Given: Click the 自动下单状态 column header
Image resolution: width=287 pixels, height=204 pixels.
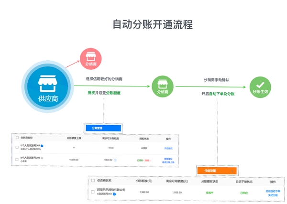Looking at the screenshot, I should click(x=244, y=182).
